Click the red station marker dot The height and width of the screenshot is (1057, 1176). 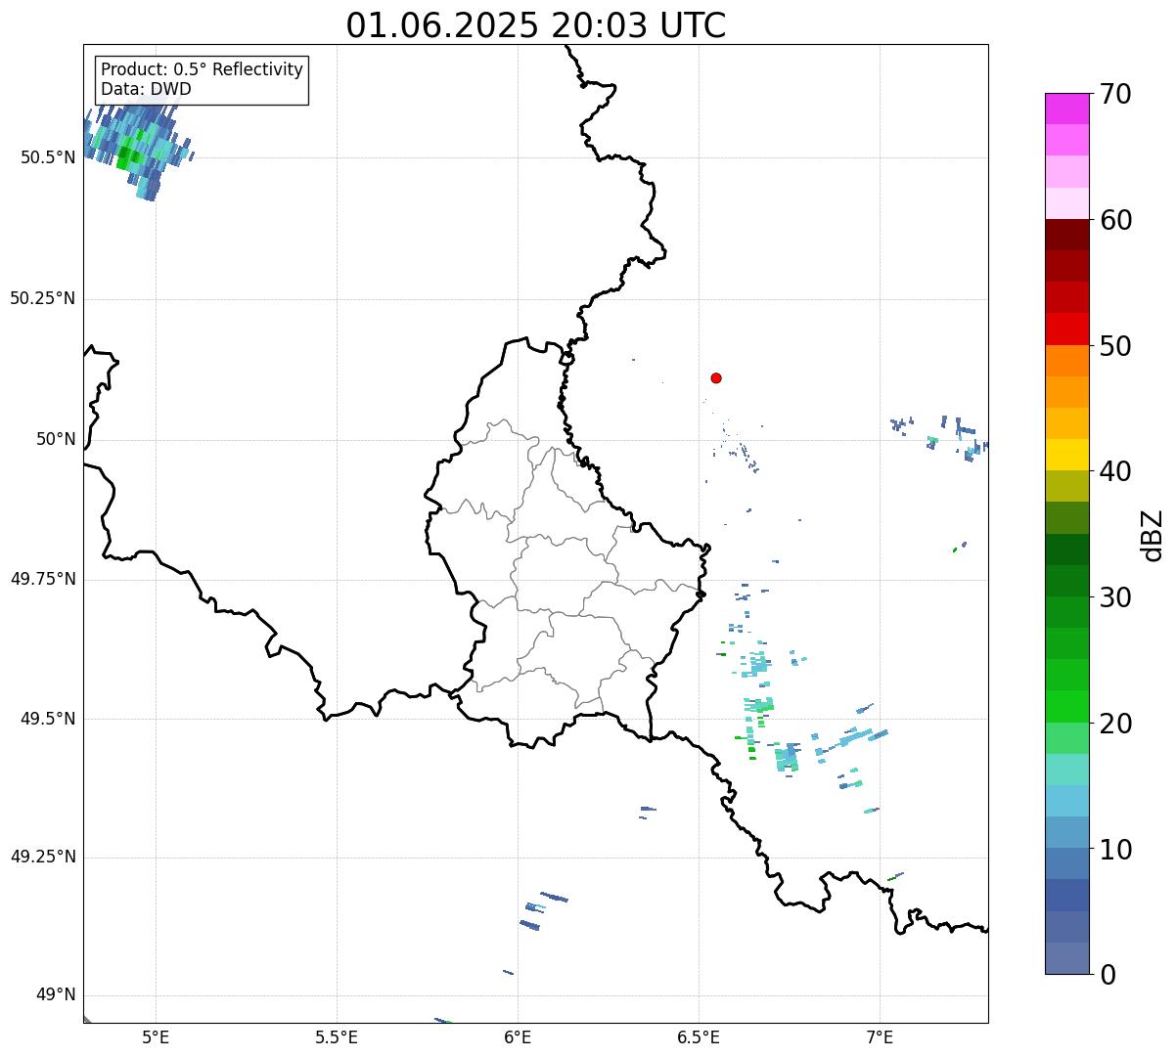(716, 377)
